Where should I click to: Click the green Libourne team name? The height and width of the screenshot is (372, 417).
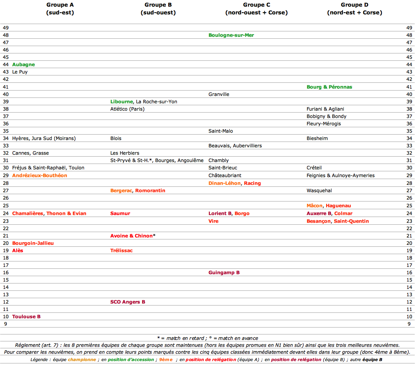121,102
